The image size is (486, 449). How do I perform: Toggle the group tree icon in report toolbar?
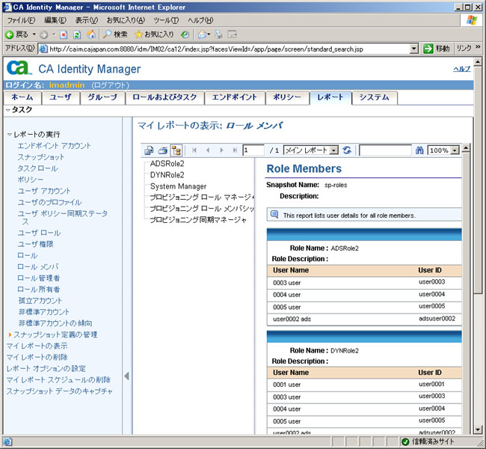176,150
